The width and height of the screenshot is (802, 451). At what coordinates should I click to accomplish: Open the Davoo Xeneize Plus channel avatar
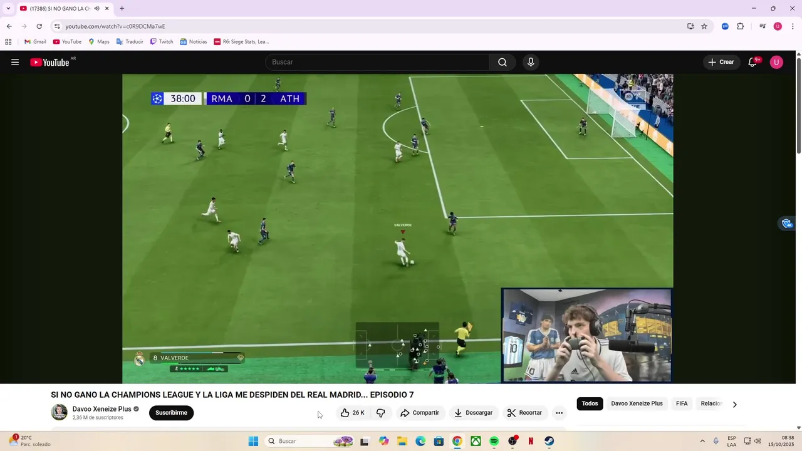pos(59,412)
